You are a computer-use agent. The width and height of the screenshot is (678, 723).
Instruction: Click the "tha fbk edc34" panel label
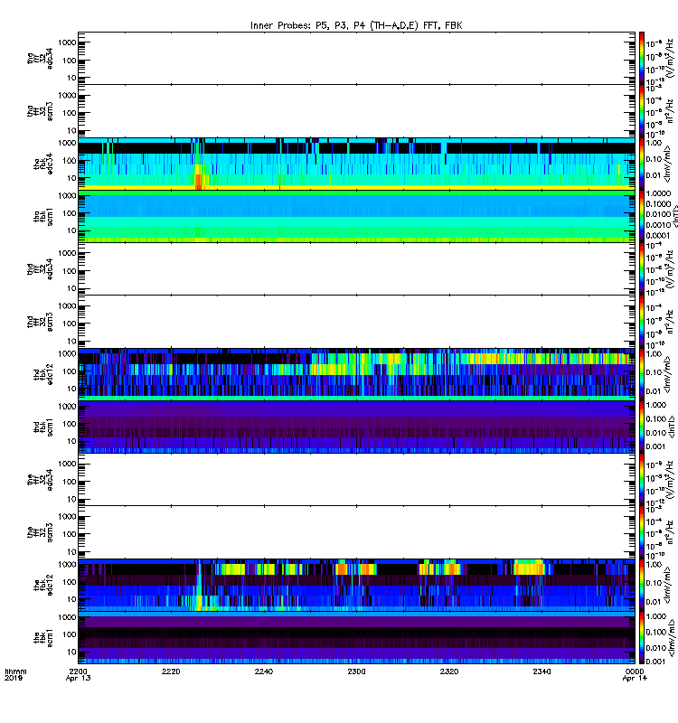43,164
